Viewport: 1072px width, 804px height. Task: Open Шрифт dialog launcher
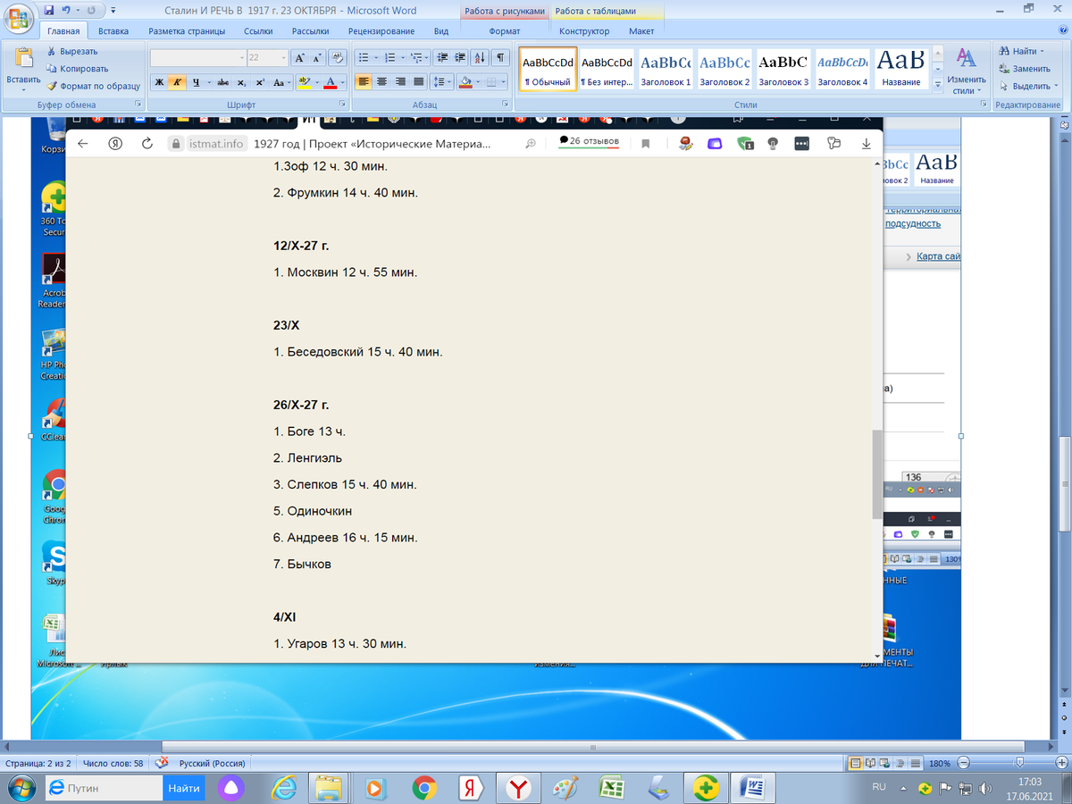tap(344, 105)
